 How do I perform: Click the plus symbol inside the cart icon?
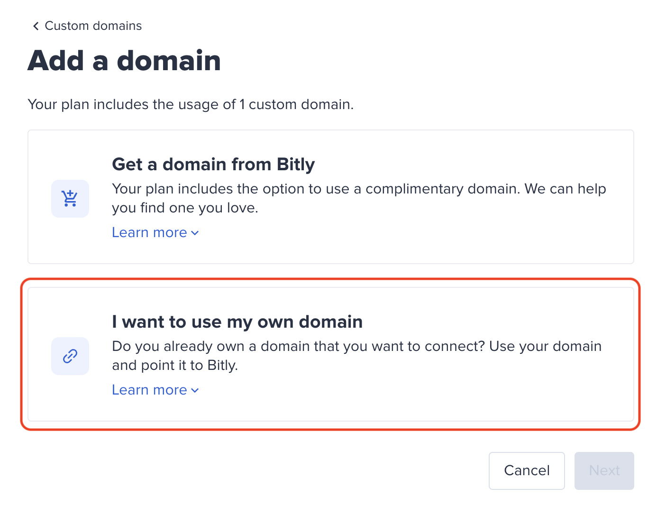pos(71,193)
